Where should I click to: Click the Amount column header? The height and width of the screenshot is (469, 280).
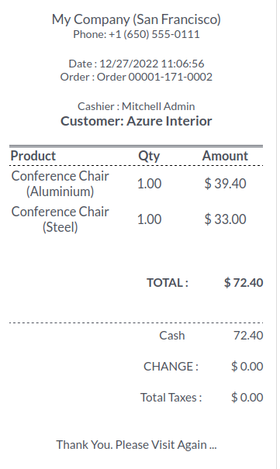click(x=225, y=156)
